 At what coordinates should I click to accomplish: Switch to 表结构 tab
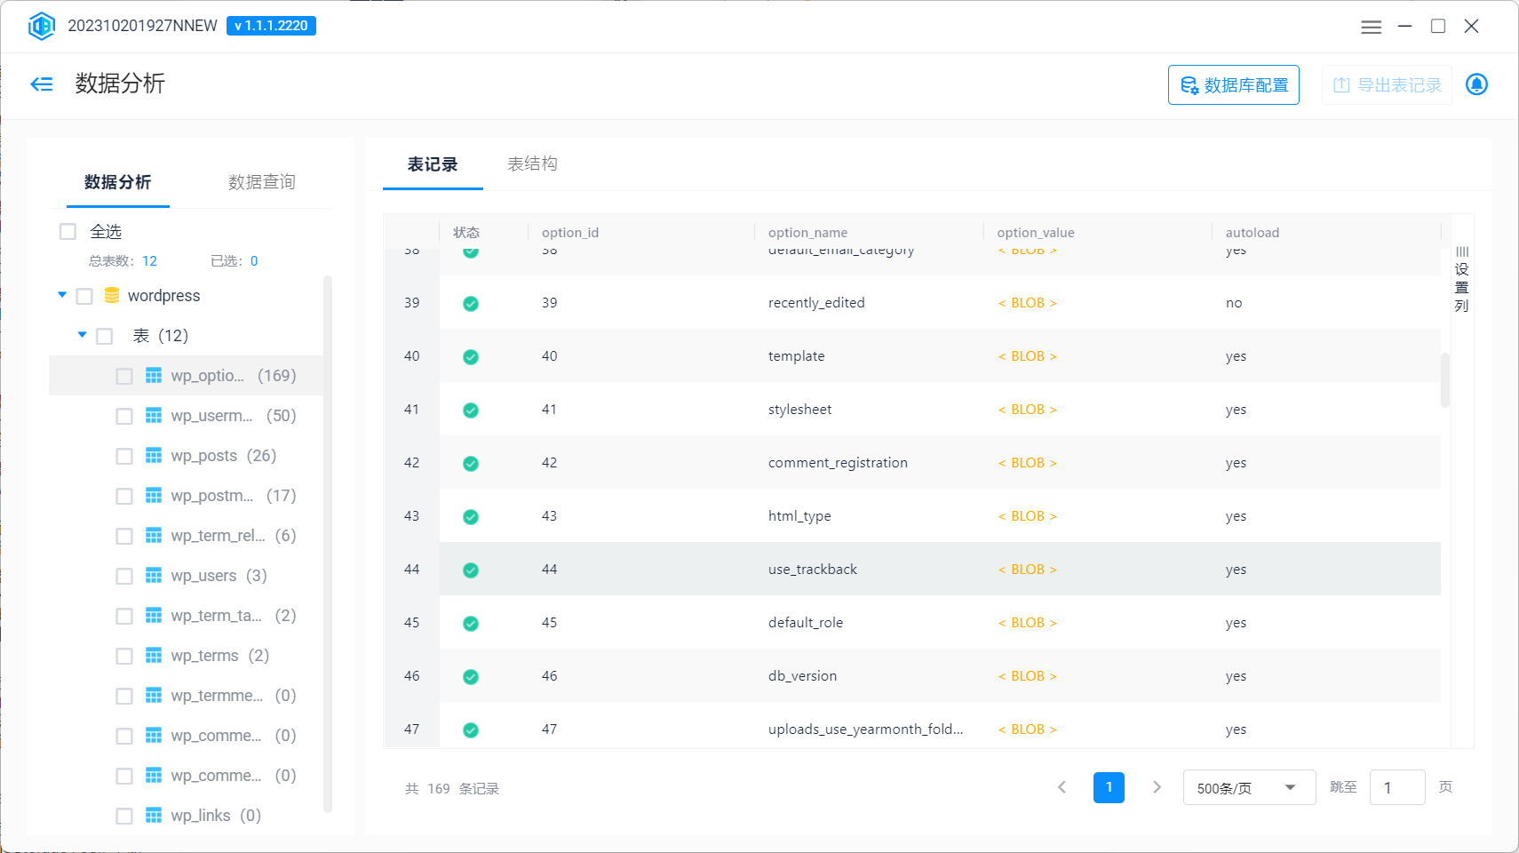(532, 163)
